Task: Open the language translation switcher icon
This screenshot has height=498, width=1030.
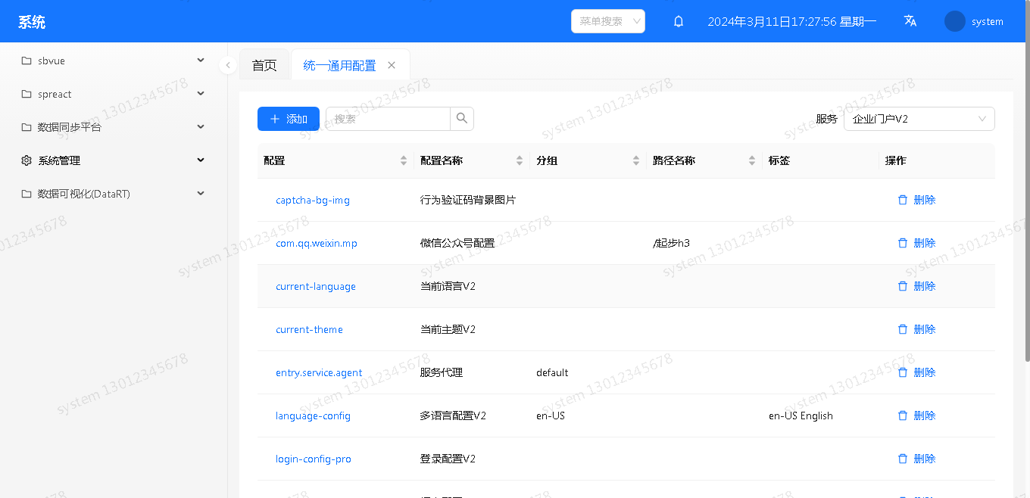Action: [x=910, y=21]
